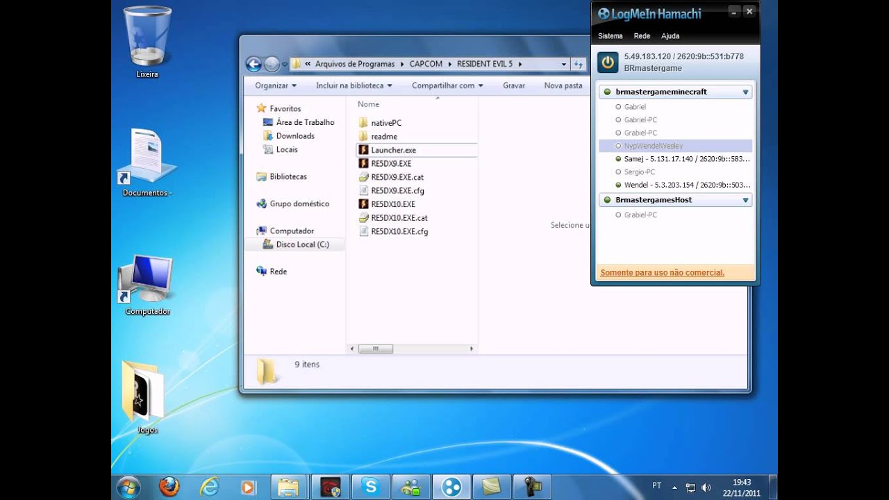Open Incluir na biblioteca dropdown

(354, 85)
